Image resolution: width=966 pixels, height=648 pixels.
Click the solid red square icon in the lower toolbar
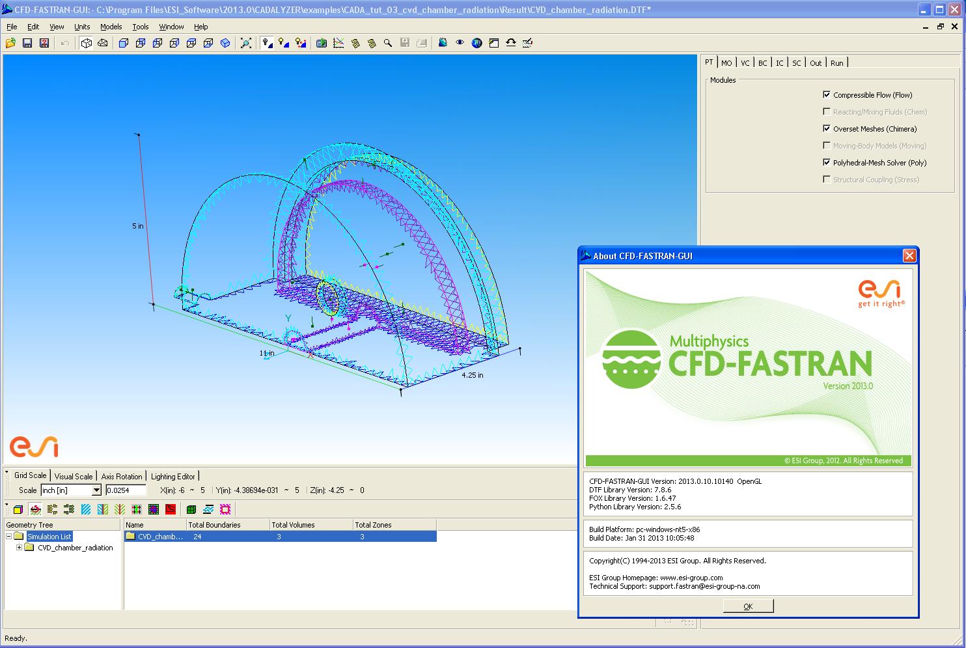pyautogui.click(x=171, y=509)
